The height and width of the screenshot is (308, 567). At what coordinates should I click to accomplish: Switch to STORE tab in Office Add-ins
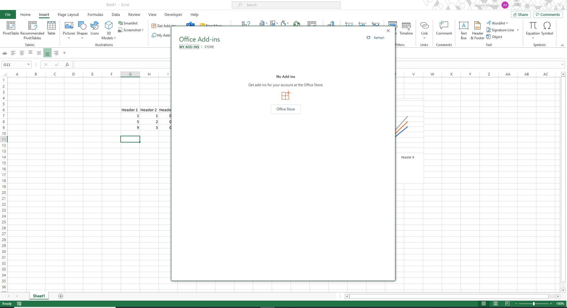tap(209, 47)
